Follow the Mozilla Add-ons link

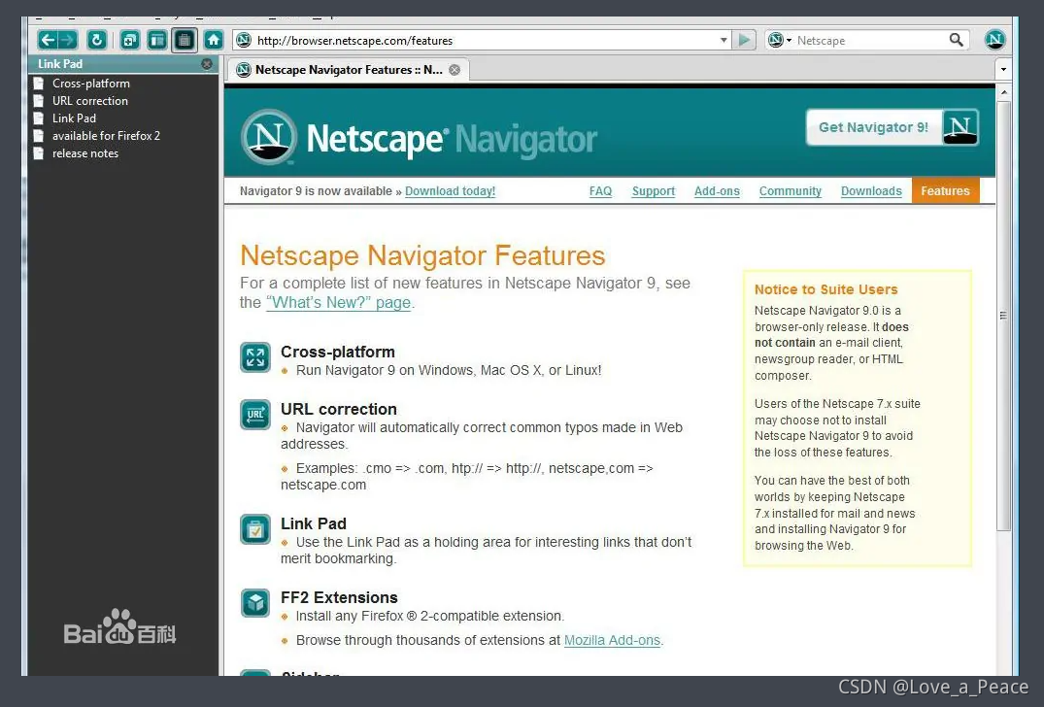pyautogui.click(x=612, y=640)
